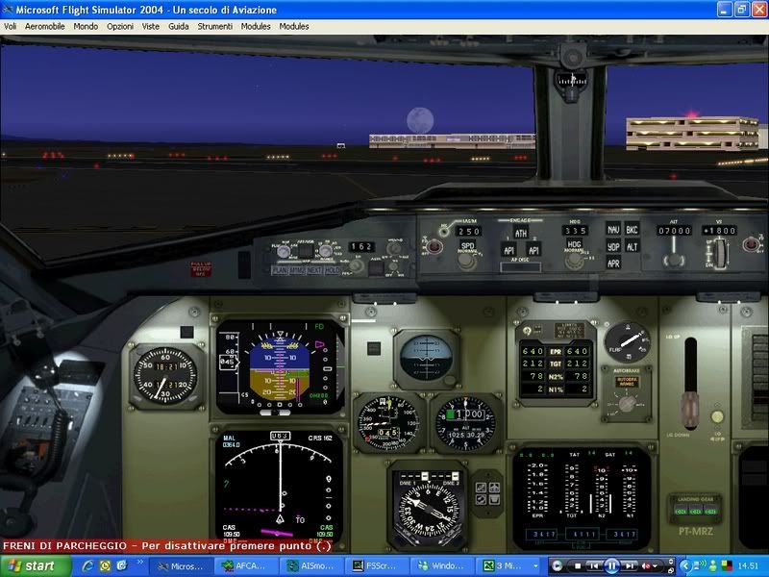Click the vertical speed UP/DN thumbwheel
The image size is (769, 577).
[719, 253]
